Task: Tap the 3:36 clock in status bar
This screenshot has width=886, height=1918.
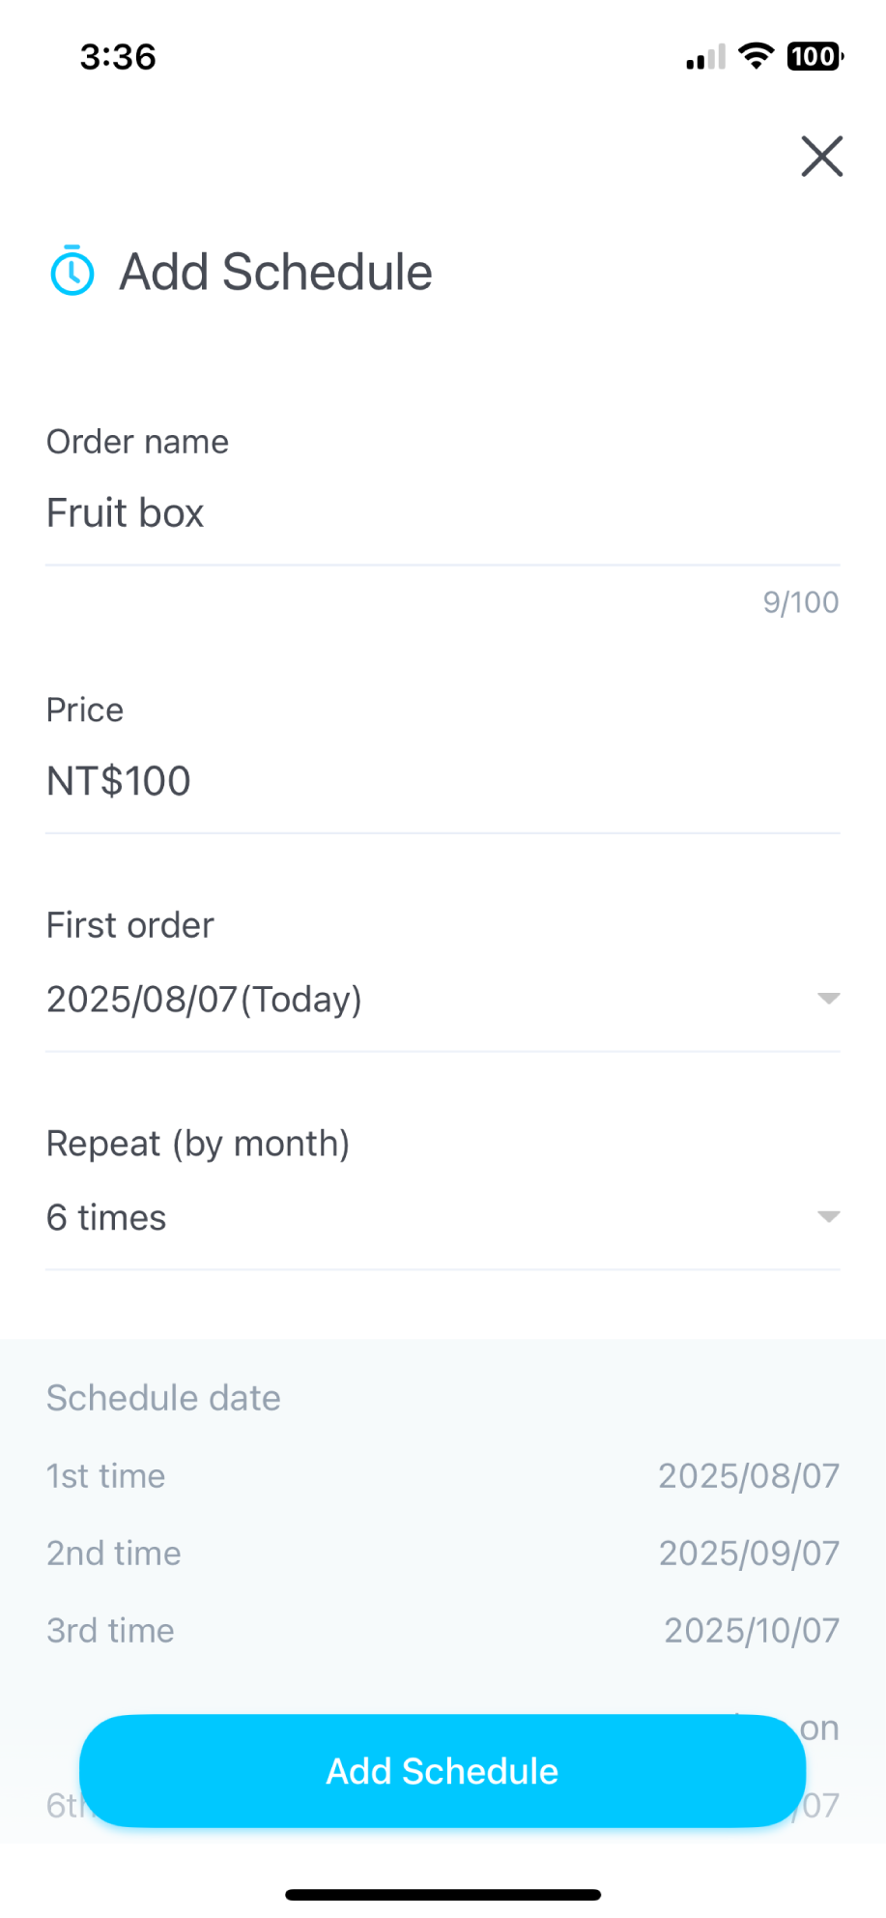Action: [x=118, y=57]
